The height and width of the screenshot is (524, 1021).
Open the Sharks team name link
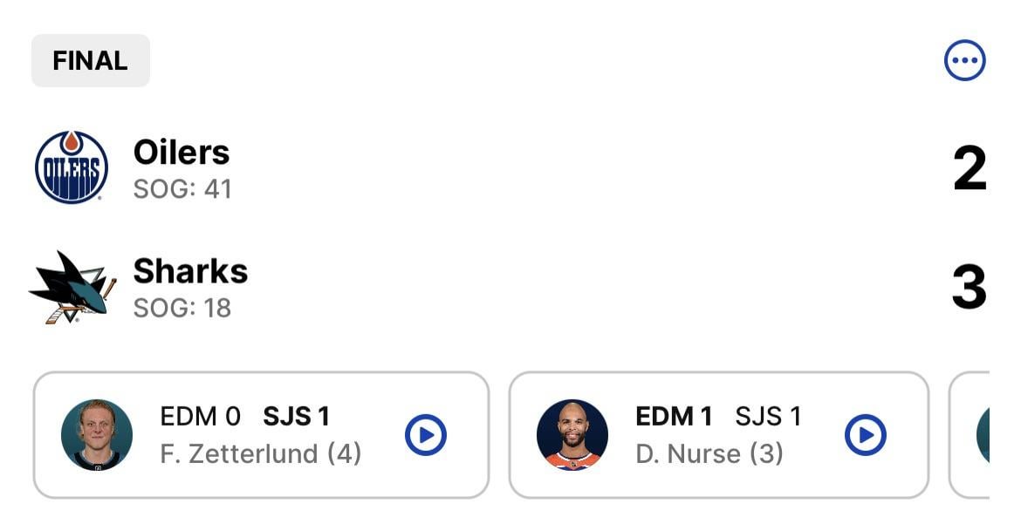(x=190, y=271)
